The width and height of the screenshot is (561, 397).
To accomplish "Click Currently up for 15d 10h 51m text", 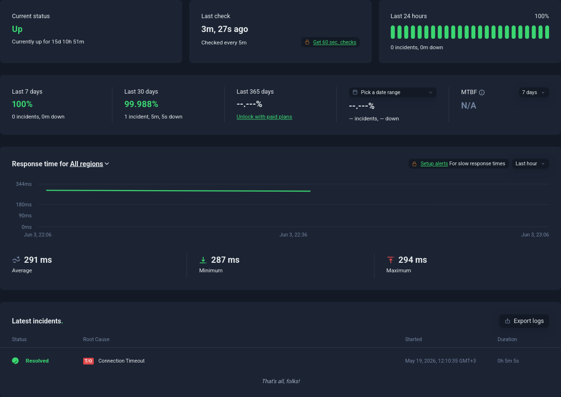I will [x=48, y=42].
